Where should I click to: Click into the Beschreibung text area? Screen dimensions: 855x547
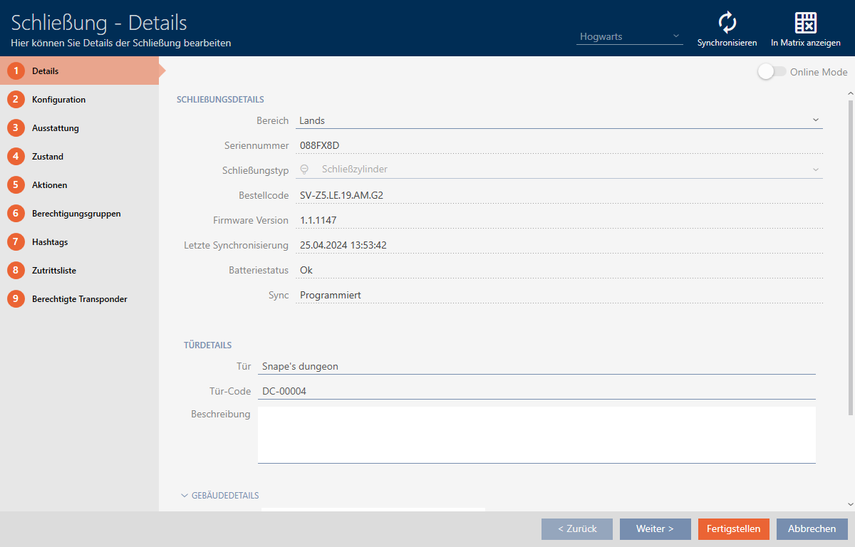536,434
